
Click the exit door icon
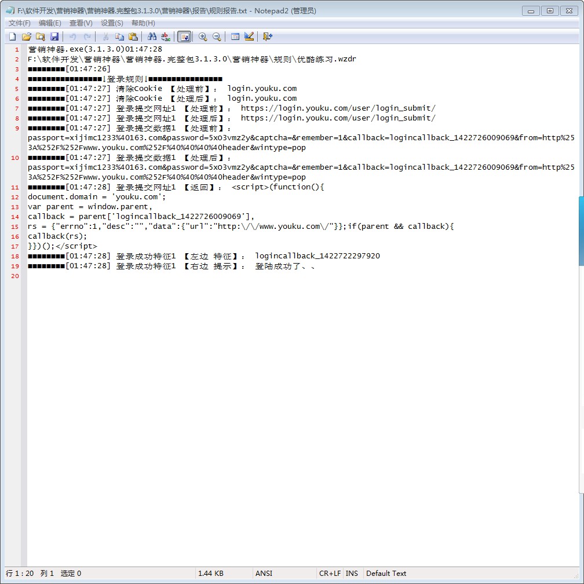267,36
